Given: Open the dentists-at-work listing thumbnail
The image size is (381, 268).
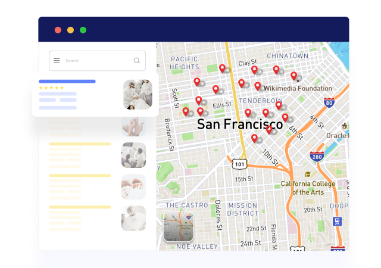Looking at the screenshot, I should [133, 155].
